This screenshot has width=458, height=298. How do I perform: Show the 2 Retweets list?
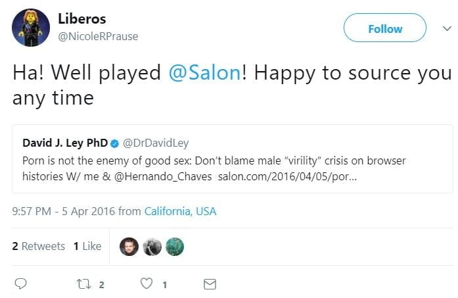pos(39,246)
